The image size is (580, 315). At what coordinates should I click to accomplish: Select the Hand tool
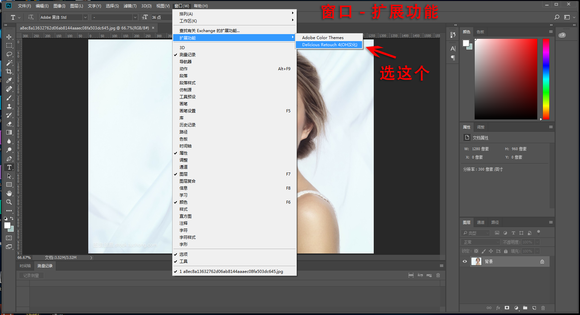click(x=9, y=193)
